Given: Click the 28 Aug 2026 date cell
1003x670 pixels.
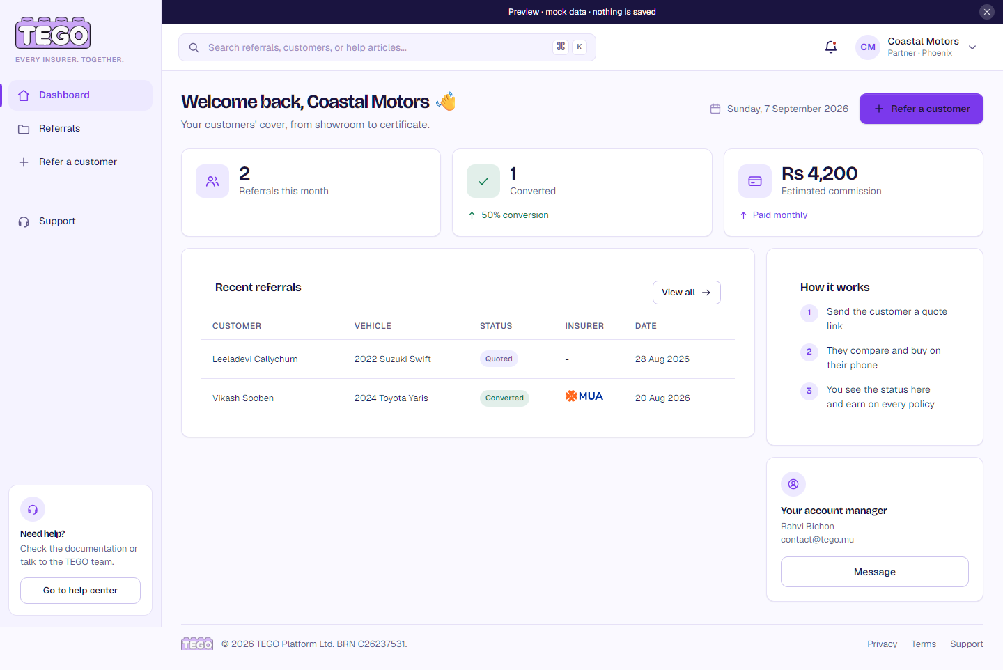Looking at the screenshot, I should [662, 359].
